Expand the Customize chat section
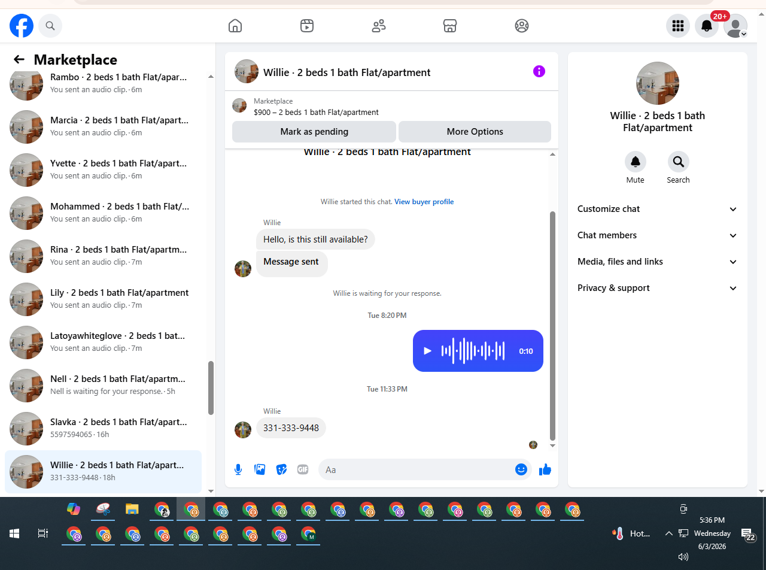The image size is (766, 570). pyautogui.click(x=658, y=209)
